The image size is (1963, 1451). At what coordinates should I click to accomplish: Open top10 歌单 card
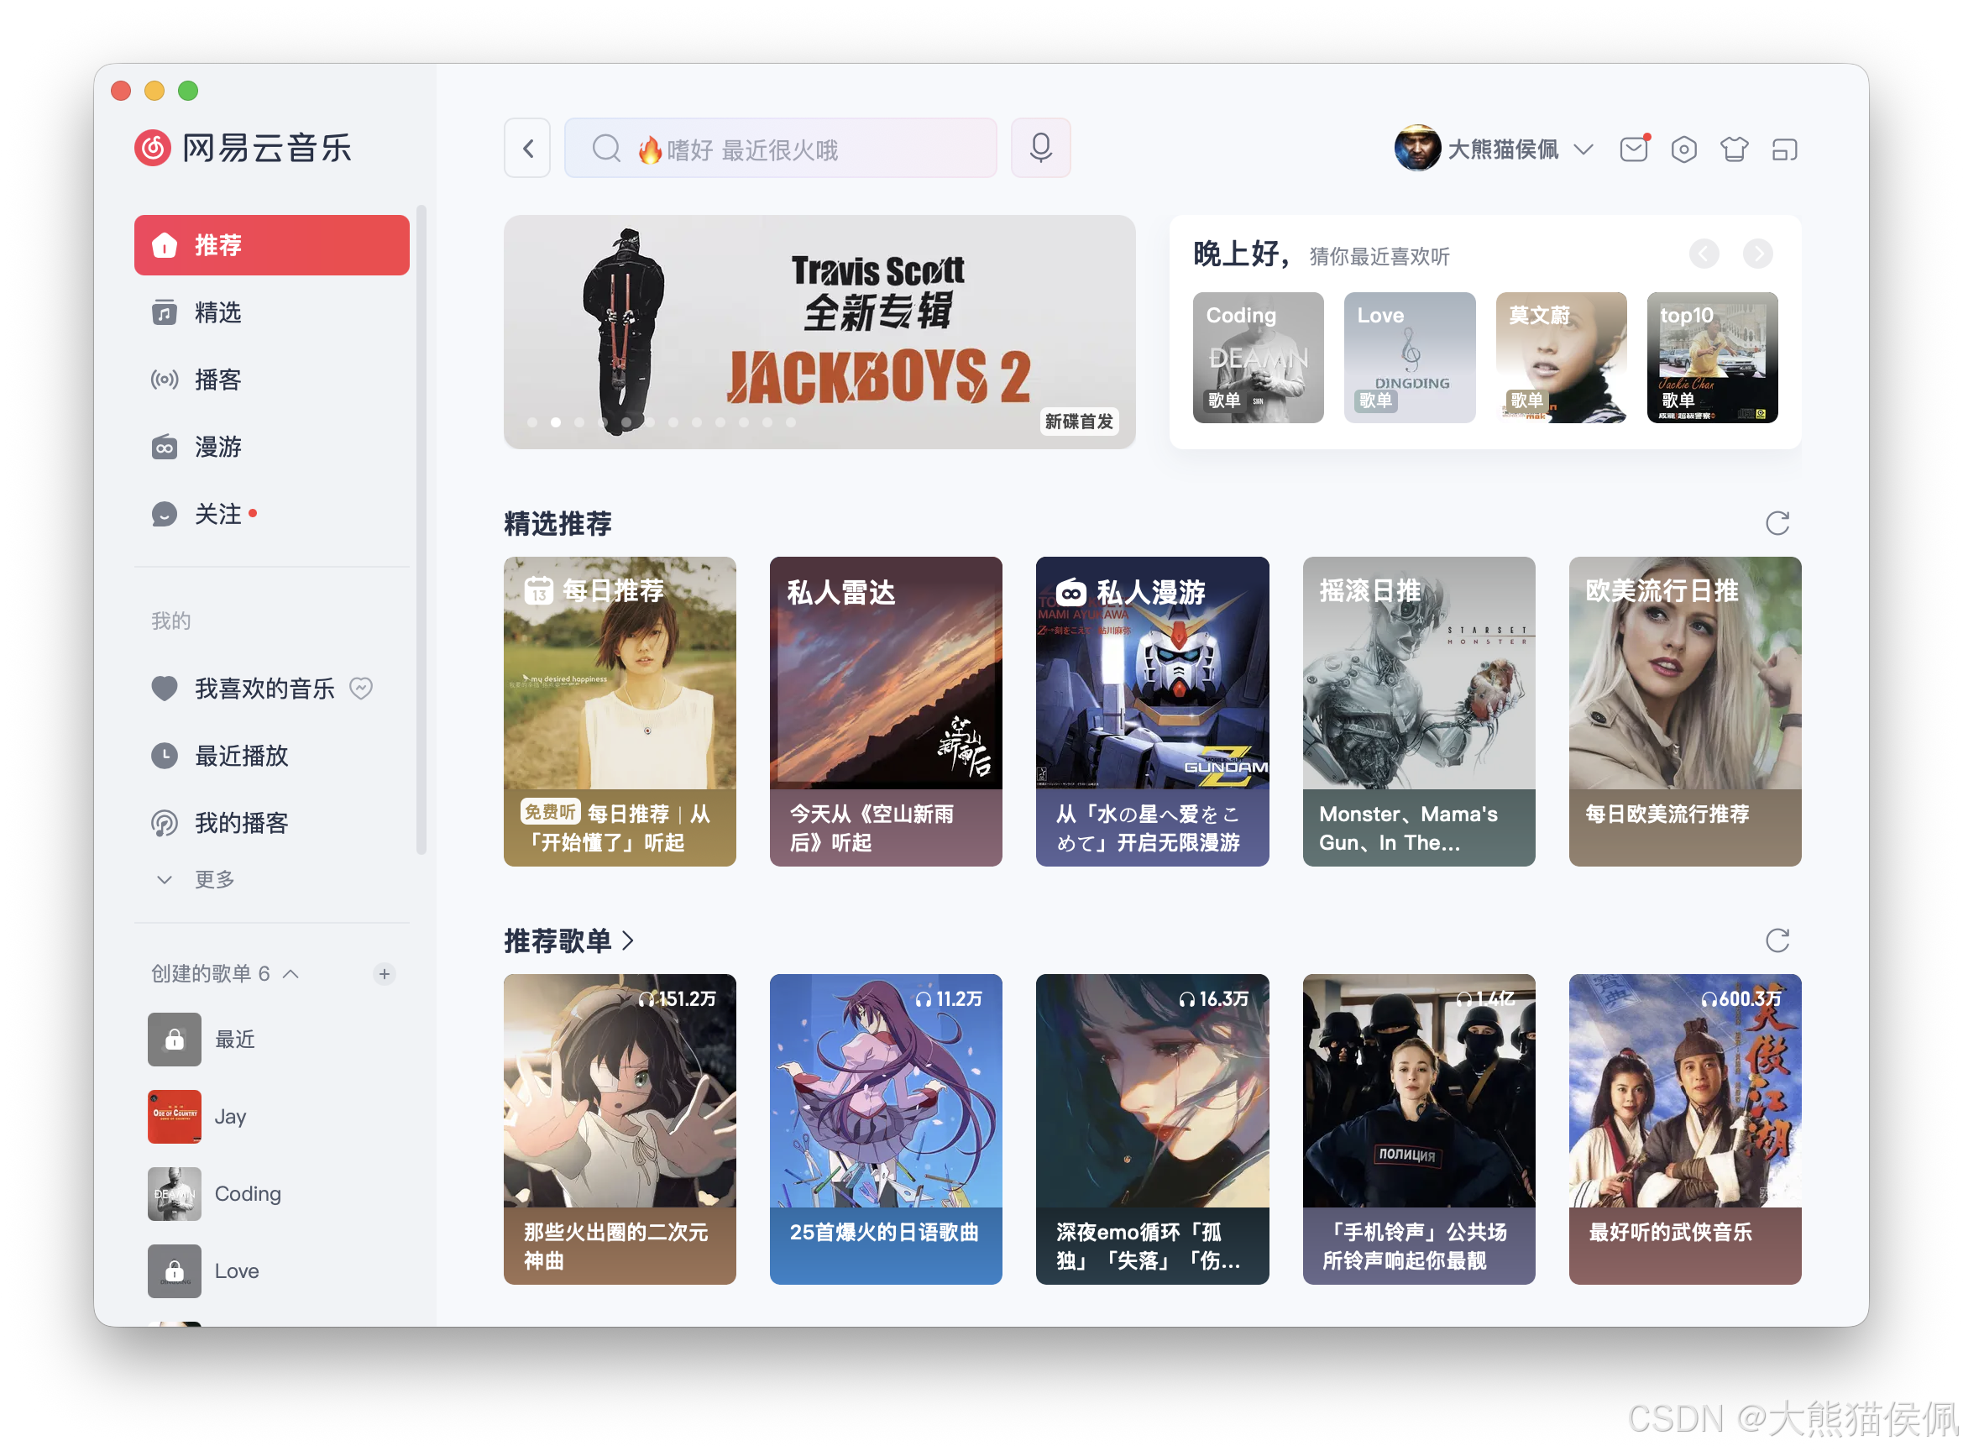1712,358
